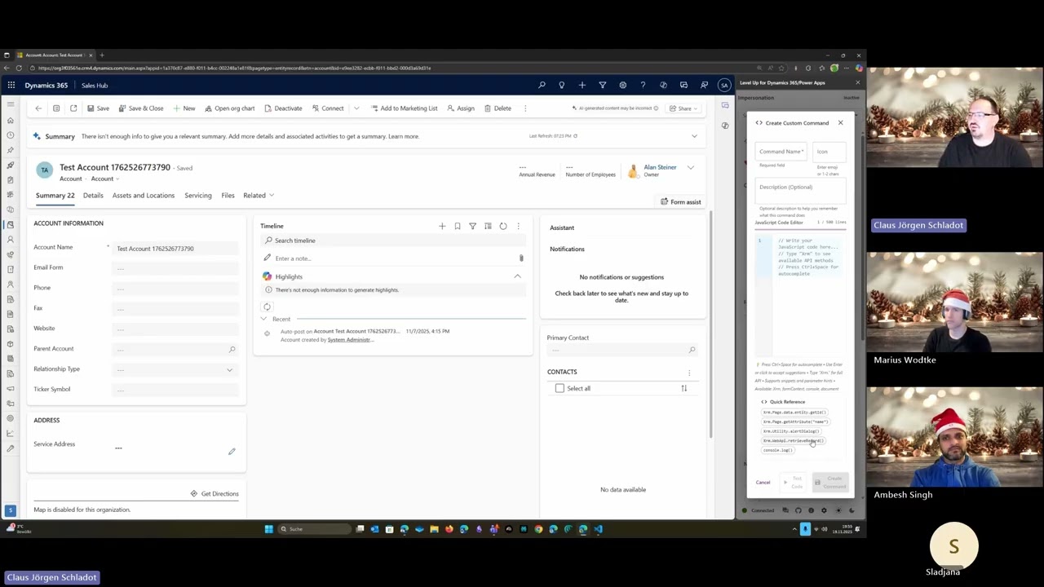This screenshot has height=587, width=1044.
Task: Deactivate the account
Action: 283,108
